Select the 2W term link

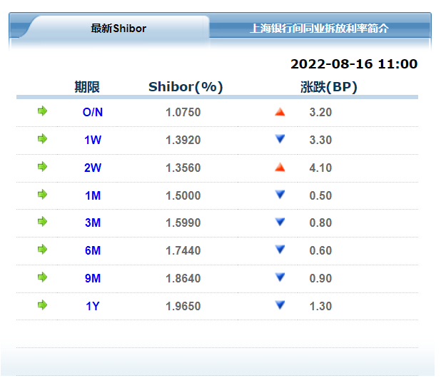point(93,168)
